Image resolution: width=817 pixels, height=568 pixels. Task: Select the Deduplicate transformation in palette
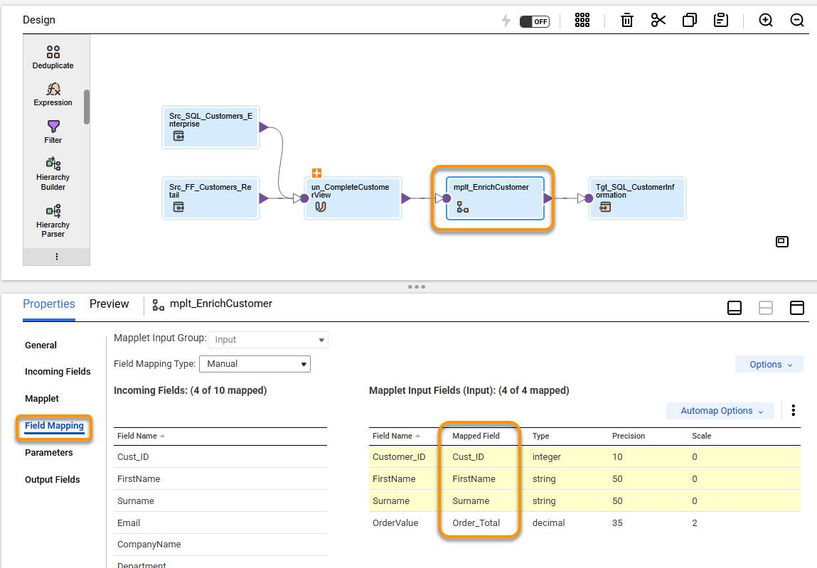point(53,58)
